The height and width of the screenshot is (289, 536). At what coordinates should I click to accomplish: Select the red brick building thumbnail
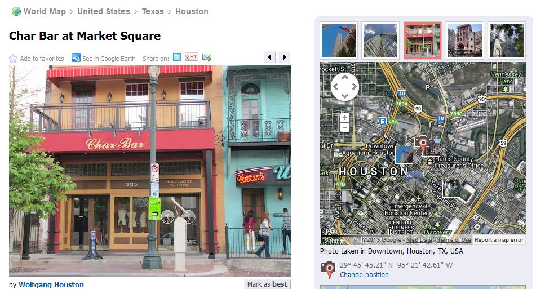point(465,41)
